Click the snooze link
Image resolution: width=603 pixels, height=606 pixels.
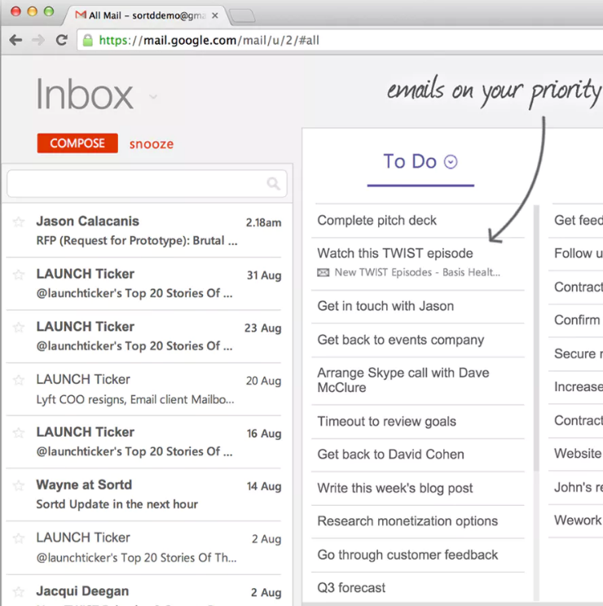[151, 144]
